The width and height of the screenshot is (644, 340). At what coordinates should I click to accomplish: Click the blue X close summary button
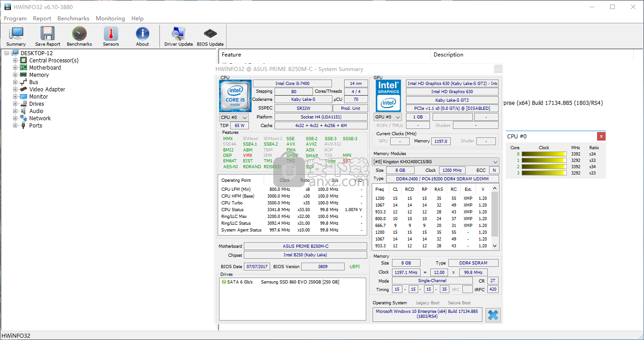493,315
